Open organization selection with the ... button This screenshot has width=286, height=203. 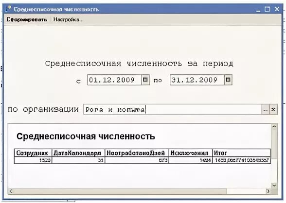[266, 110]
